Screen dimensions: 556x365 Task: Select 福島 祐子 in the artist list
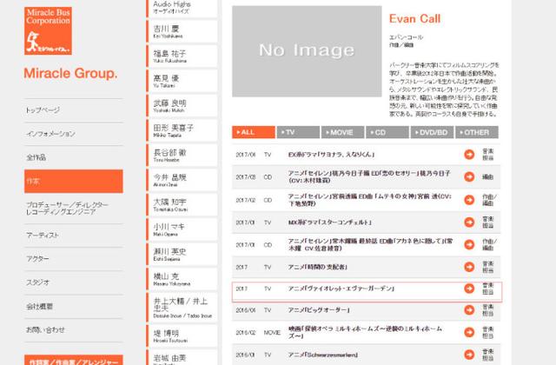click(182, 56)
